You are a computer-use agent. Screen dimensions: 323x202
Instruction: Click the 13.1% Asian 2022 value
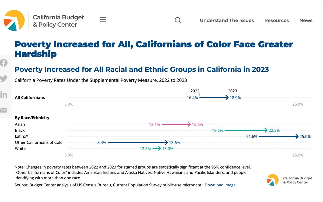[155, 125]
